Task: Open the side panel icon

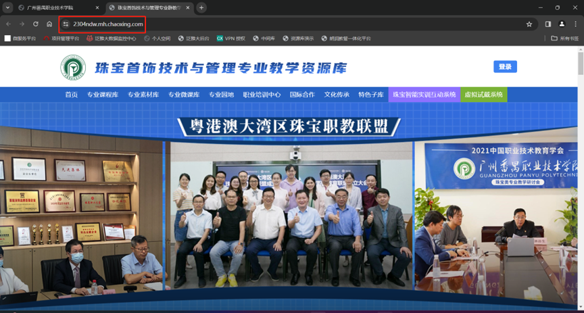Action: pyautogui.click(x=548, y=24)
